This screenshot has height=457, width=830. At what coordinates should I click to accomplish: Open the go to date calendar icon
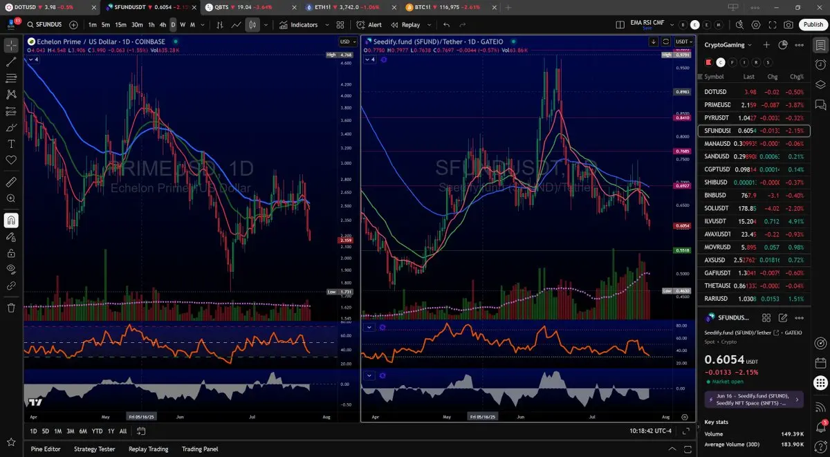[141, 431]
